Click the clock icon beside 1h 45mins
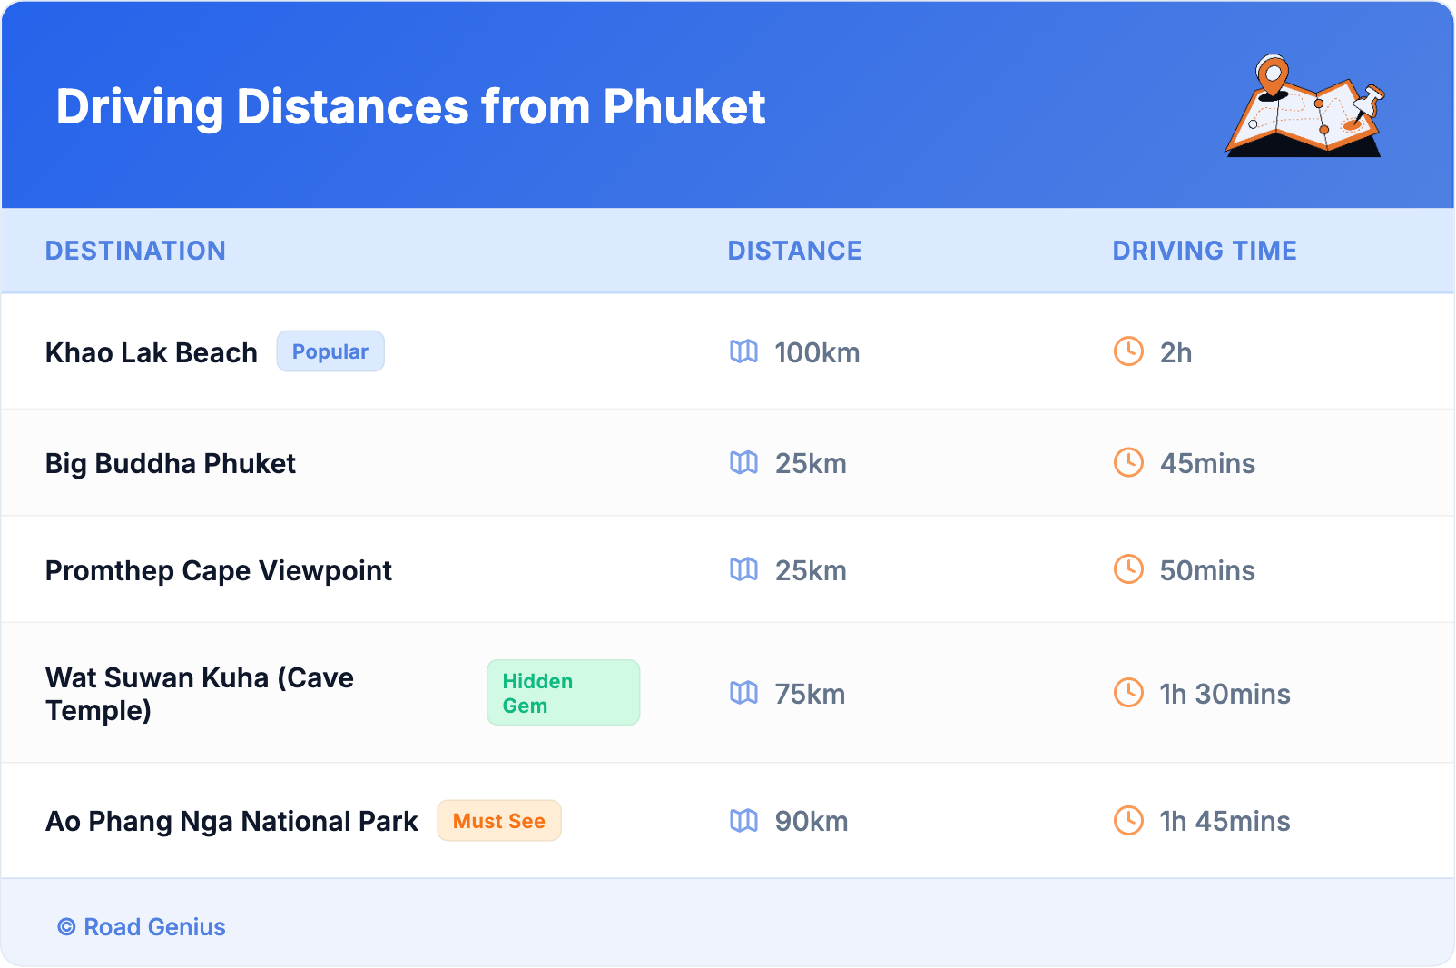Viewport: 1456px width, 968px height. click(1128, 821)
